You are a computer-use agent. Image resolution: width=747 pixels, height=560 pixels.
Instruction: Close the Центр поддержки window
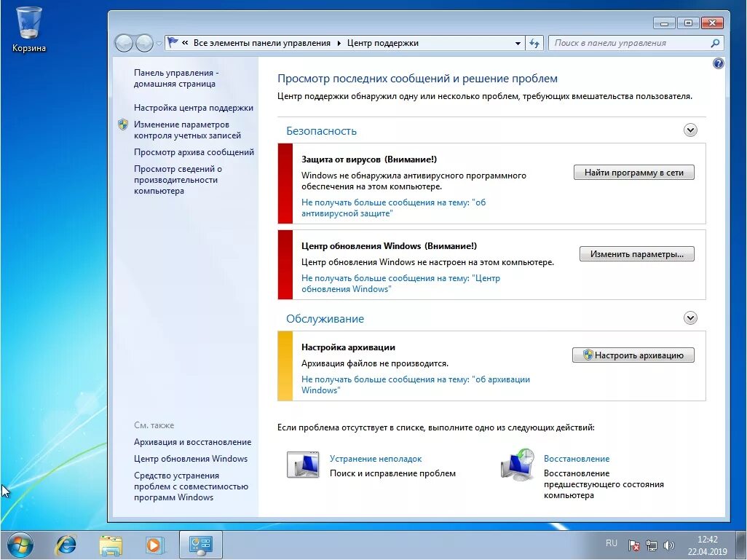pyautogui.click(x=712, y=23)
